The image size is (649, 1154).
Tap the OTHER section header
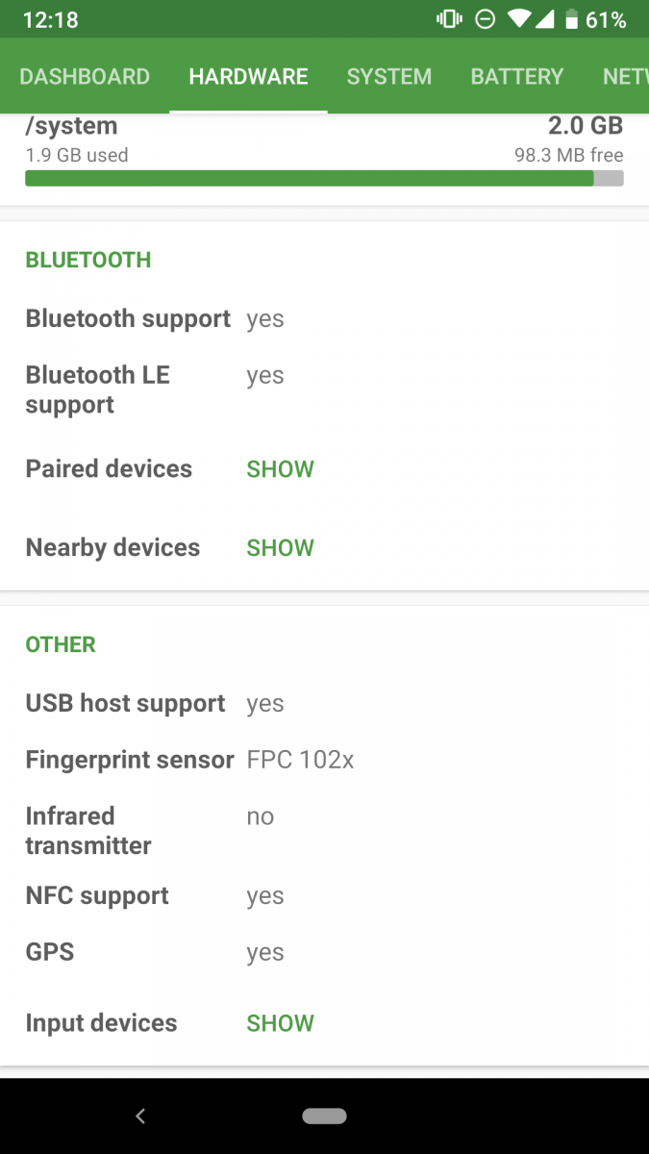click(60, 644)
